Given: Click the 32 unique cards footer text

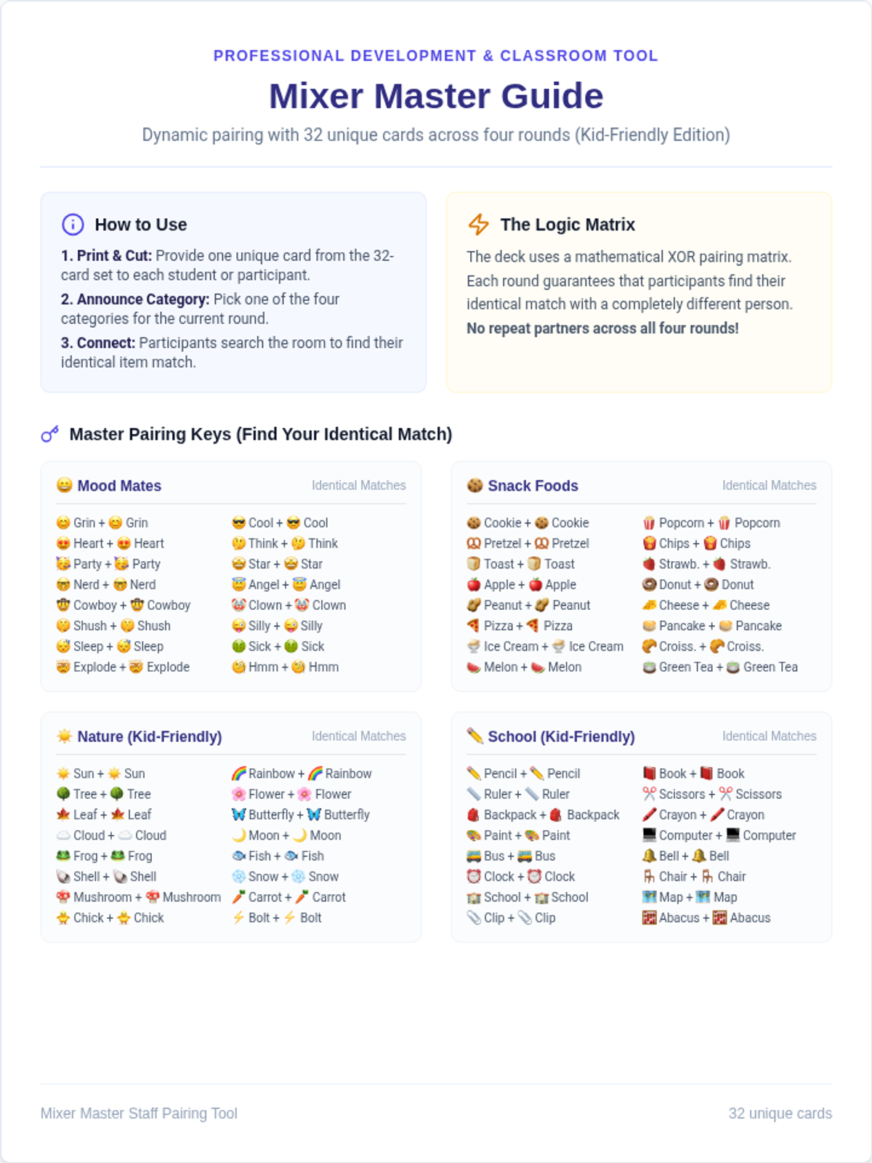Looking at the screenshot, I should click(780, 1113).
